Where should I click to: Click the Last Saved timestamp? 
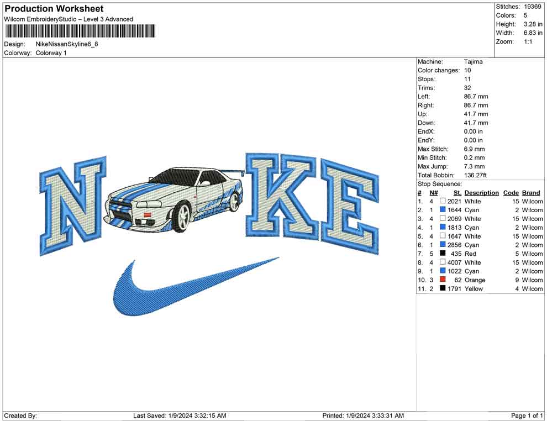179,415
